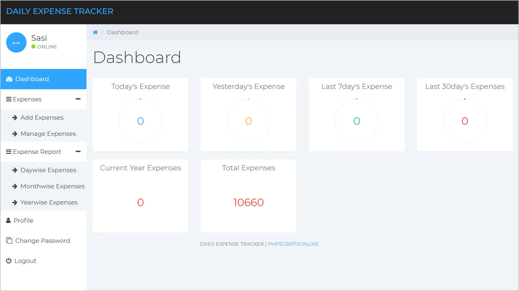
Task: Click the Total Expenses card title
Action: pos(248,168)
